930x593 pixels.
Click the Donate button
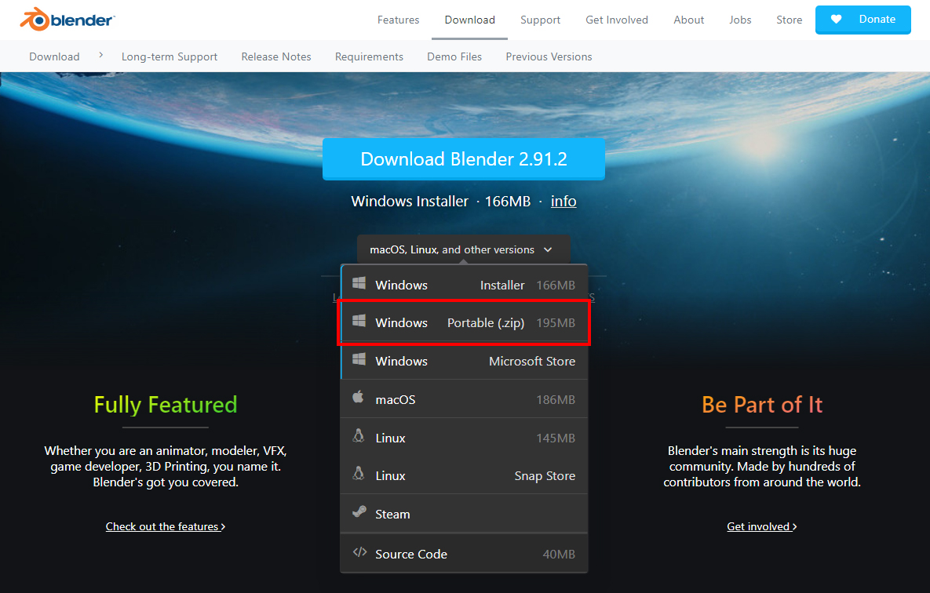(863, 20)
